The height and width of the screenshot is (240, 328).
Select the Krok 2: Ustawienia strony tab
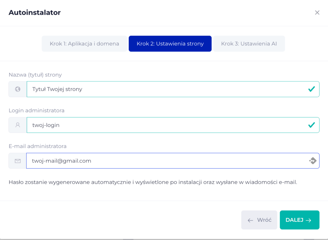[170, 44]
